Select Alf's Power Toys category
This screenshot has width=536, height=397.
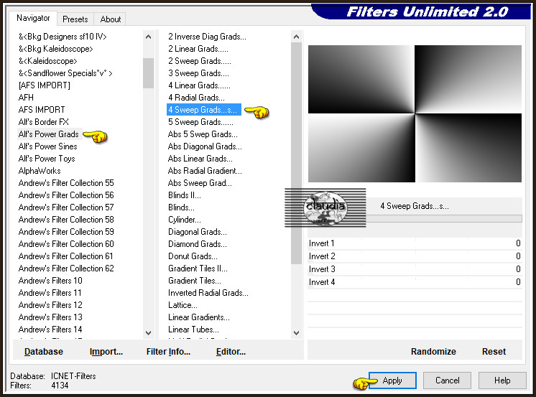(x=47, y=159)
